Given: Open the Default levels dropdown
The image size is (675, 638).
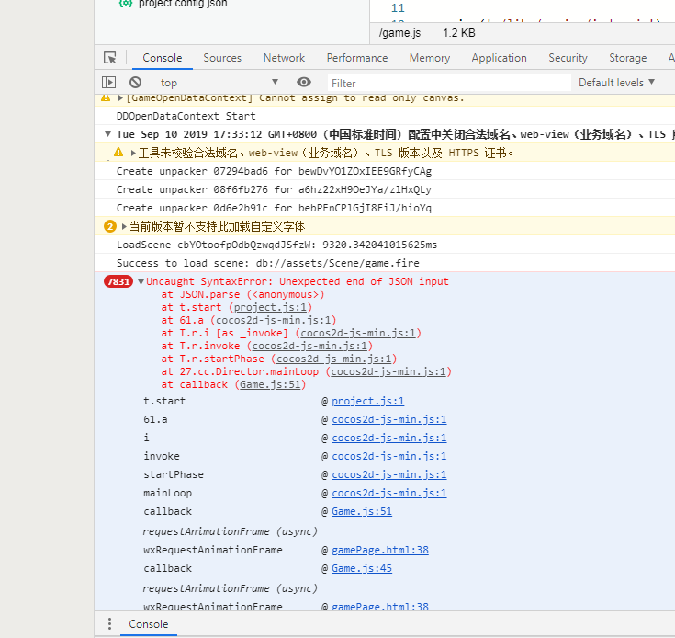Looking at the screenshot, I should (616, 83).
